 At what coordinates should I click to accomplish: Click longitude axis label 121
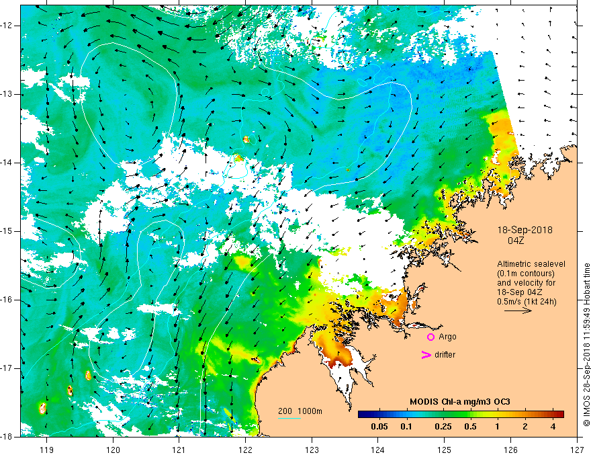[179, 450]
